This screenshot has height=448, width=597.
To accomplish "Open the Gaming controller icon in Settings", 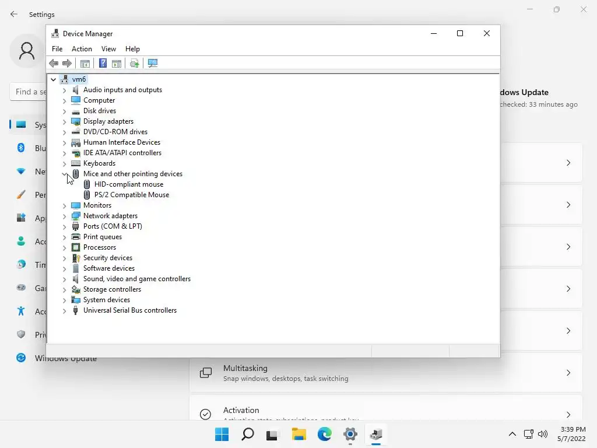I will [21, 288].
